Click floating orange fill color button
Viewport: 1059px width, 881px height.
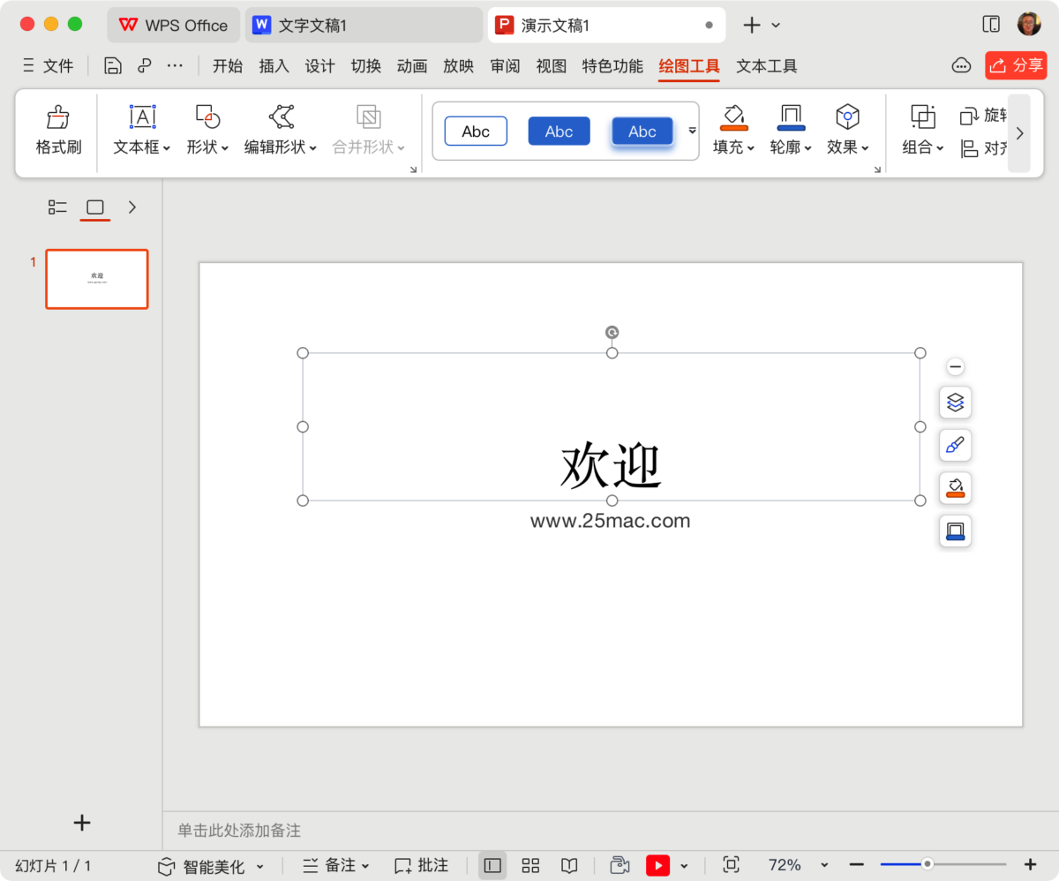(x=955, y=487)
